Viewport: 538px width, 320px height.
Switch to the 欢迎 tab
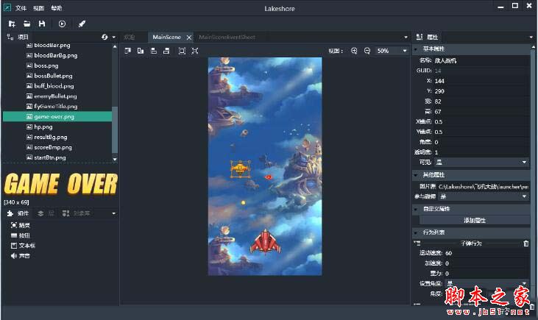coord(130,37)
